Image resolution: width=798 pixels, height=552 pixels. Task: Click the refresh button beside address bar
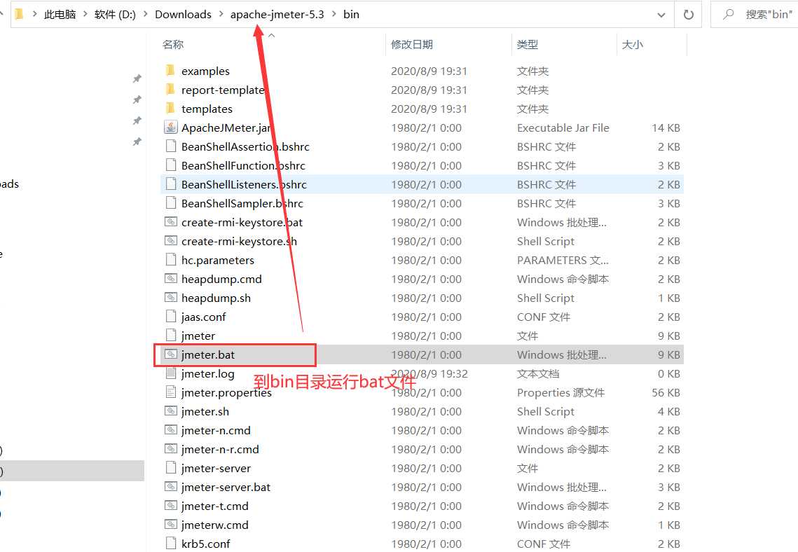[x=688, y=14]
